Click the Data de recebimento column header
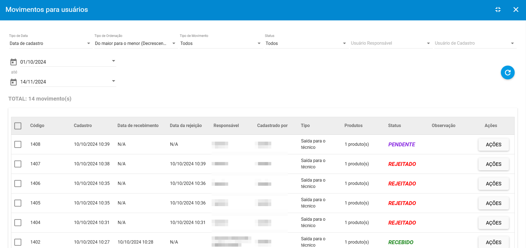This screenshot has height=248, width=526. pyautogui.click(x=138, y=125)
